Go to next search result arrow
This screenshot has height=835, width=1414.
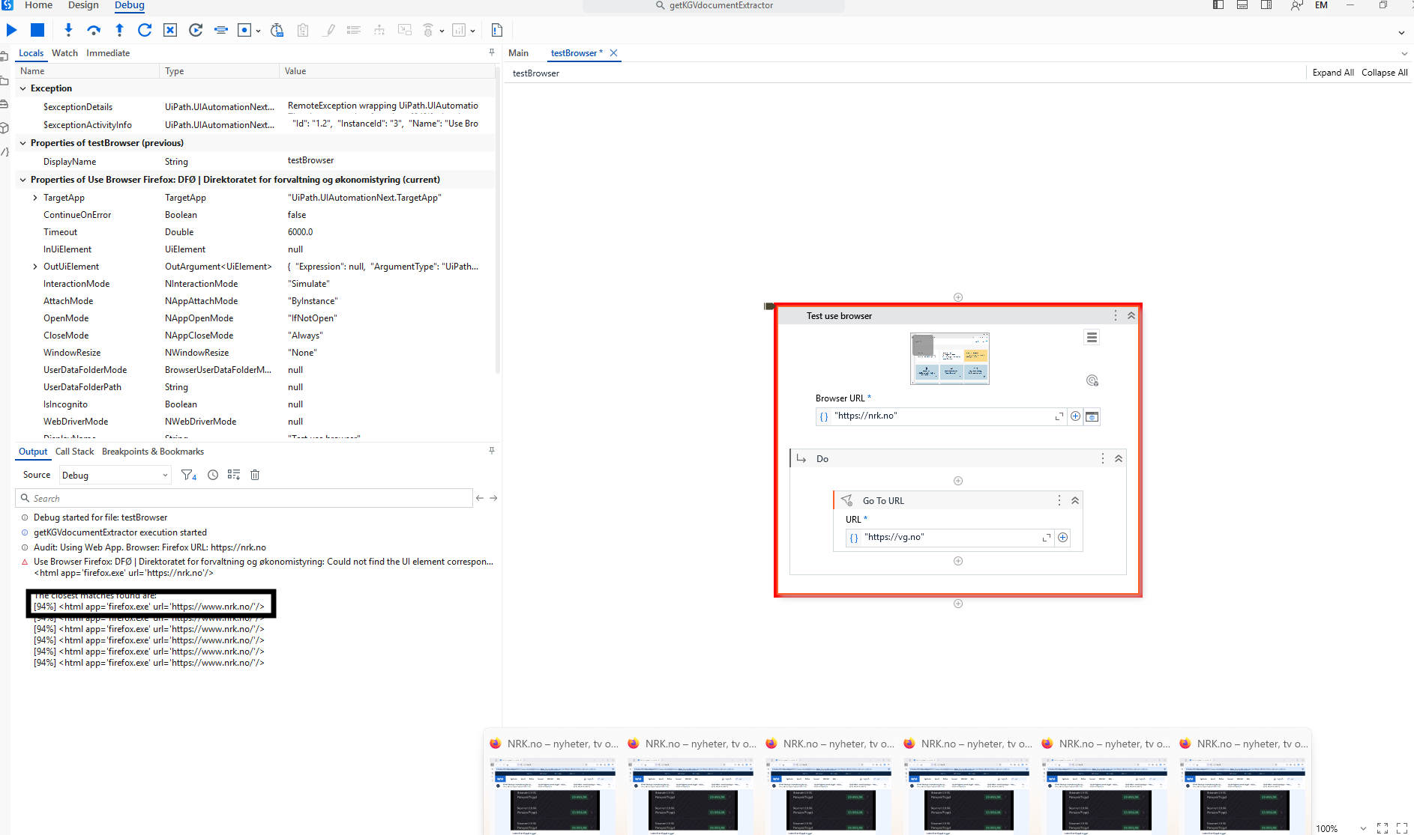[x=493, y=498]
